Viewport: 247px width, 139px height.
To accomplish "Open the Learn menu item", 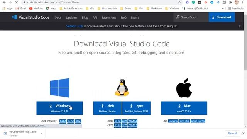I will tap(135, 17).
